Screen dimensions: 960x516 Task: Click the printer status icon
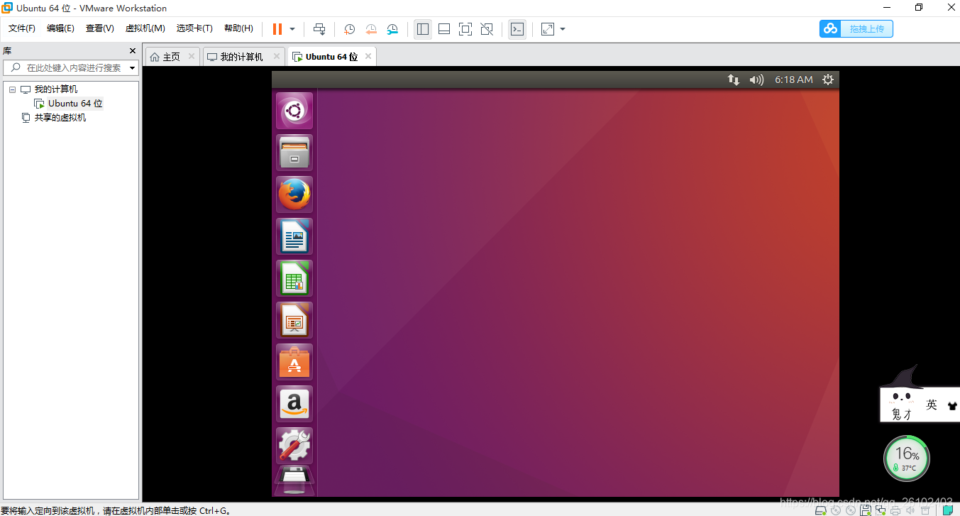tap(895, 510)
